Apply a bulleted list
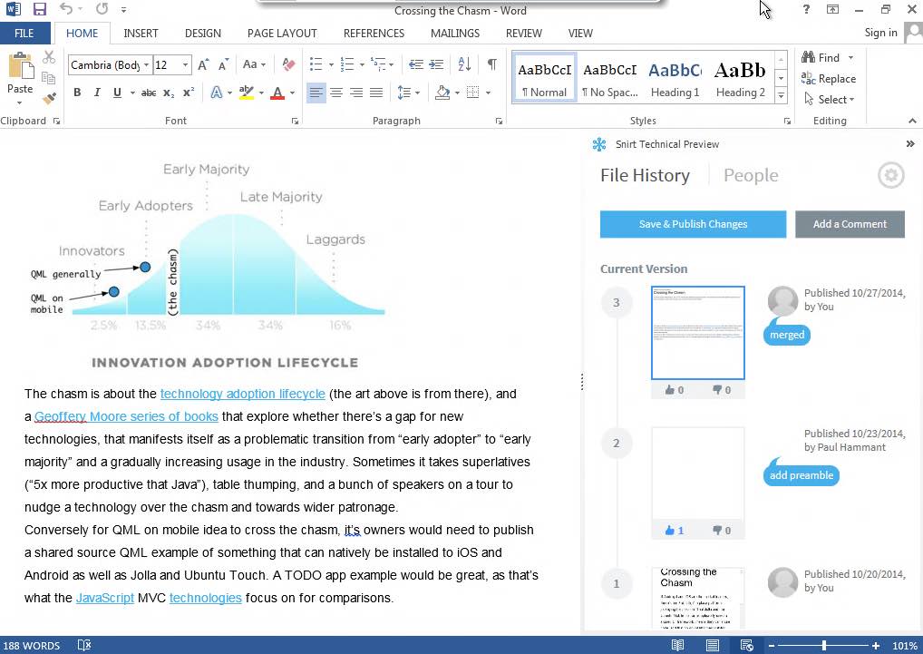This screenshot has height=654, width=923. (316, 64)
